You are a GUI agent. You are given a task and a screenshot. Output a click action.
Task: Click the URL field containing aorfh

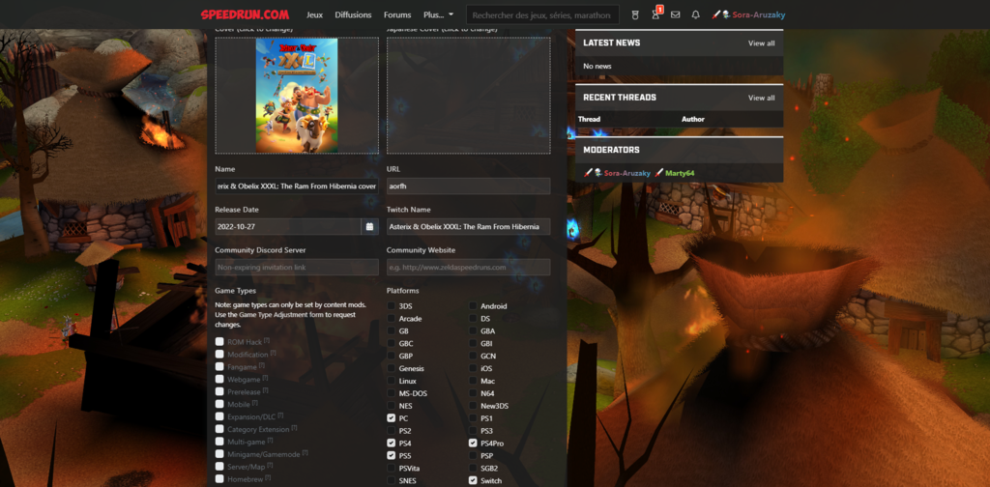469,186
